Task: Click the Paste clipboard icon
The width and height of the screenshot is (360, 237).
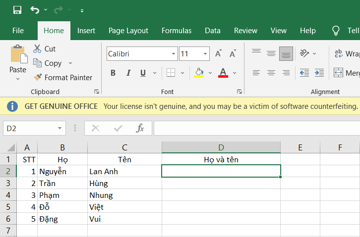Action: [x=19, y=54]
